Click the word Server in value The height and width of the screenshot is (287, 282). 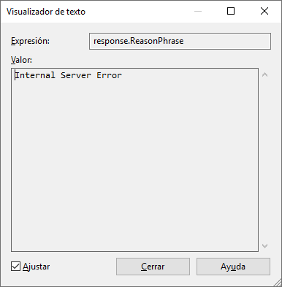coord(76,75)
